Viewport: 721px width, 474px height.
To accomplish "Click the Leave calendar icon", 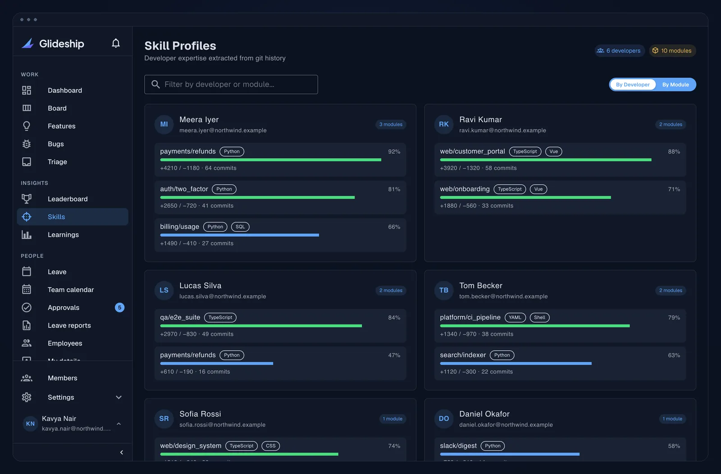I will click(x=27, y=272).
